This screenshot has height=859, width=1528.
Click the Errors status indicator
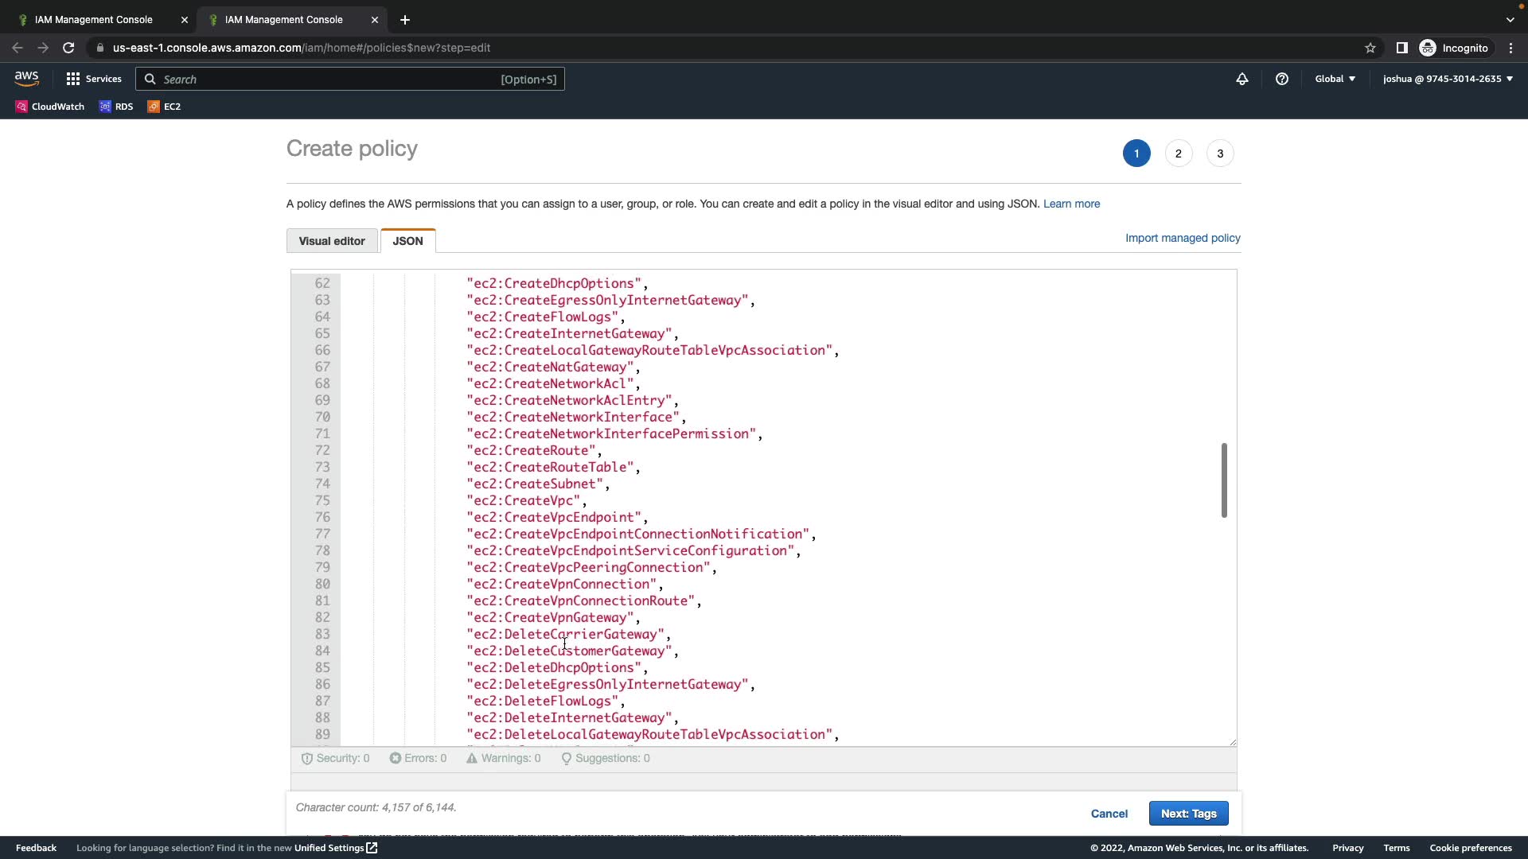tap(418, 758)
